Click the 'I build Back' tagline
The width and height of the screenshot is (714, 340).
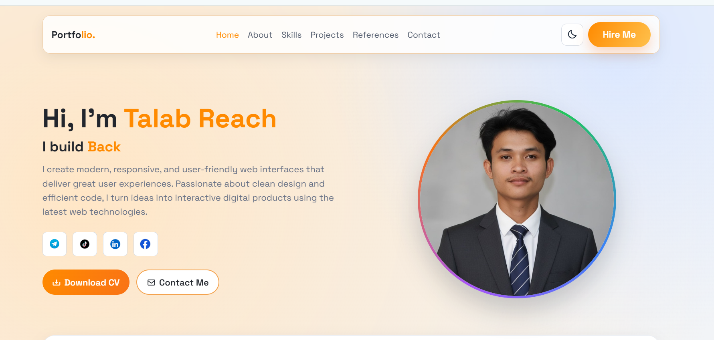(x=81, y=147)
